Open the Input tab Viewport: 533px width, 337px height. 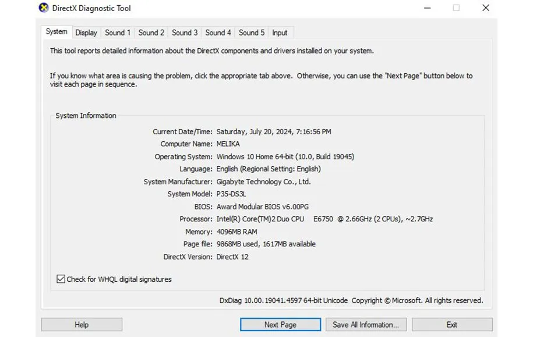[280, 33]
